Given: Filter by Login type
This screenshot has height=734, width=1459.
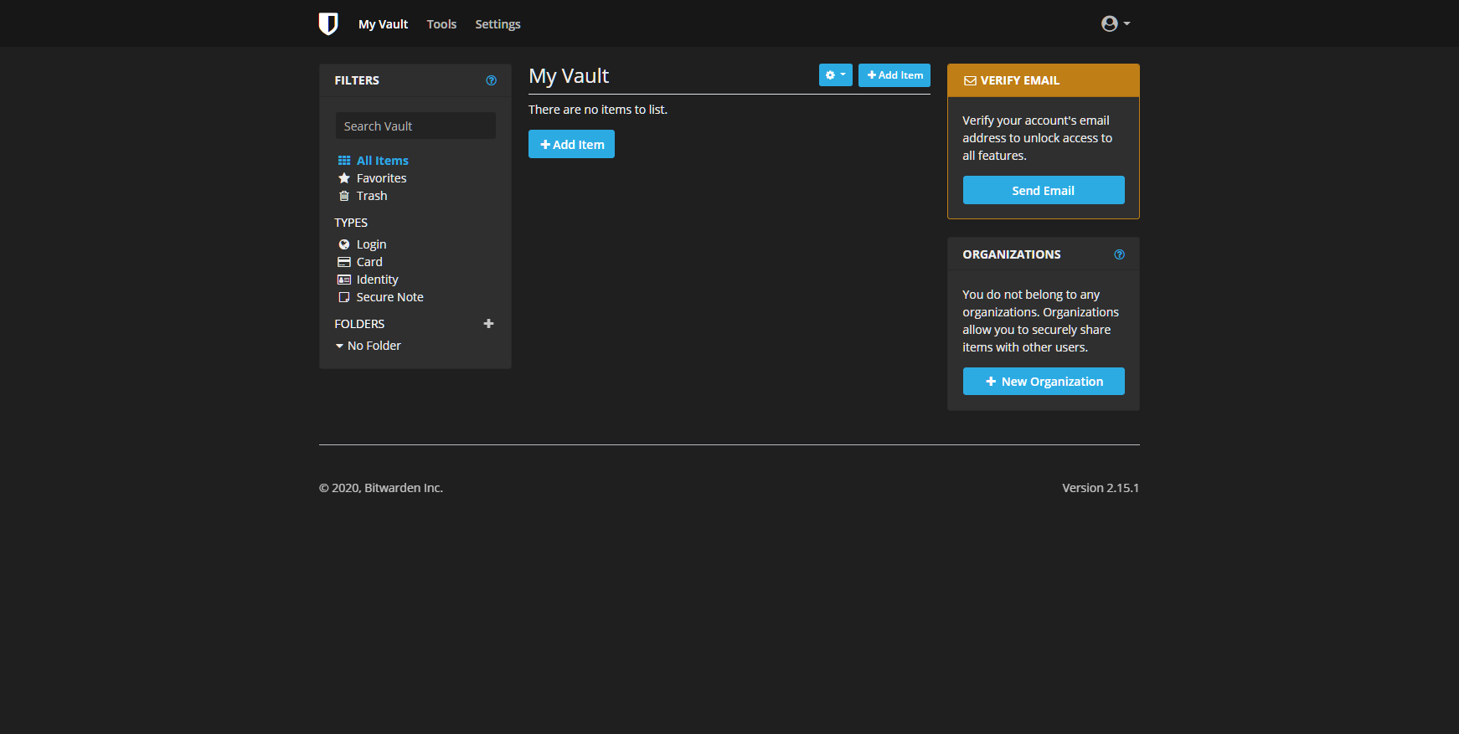Looking at the screenshot, I should coord(371,244).
